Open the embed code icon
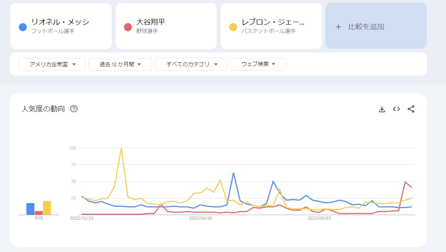Image resolution: width=446 pixels, height=252 pixels. (396, 109)
